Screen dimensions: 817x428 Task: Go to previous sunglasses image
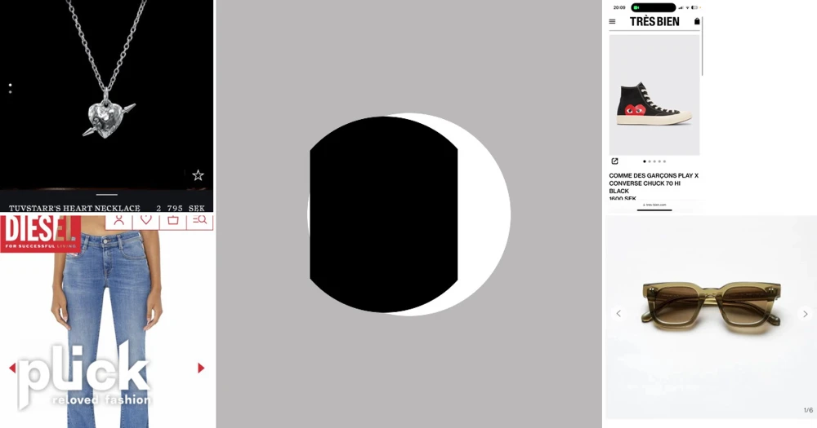click(x=618, y=314)
